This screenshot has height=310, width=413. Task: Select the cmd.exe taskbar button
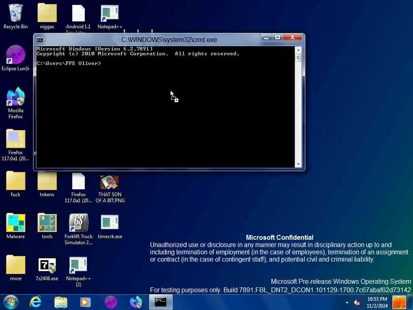(161, 302)
